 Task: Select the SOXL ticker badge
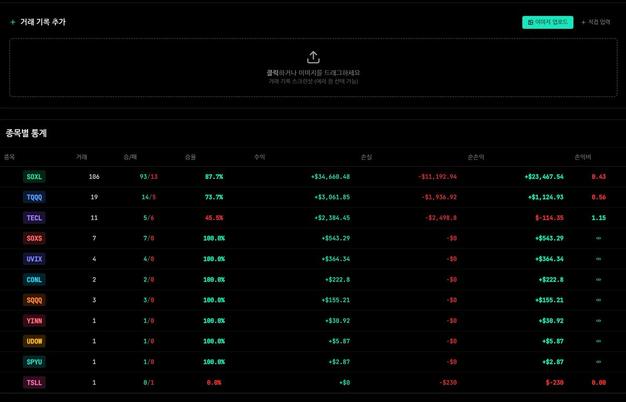(34, 177)
